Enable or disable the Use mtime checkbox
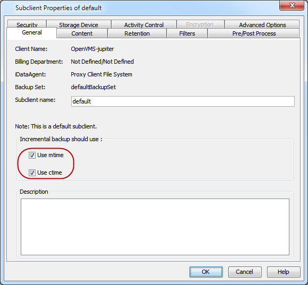The image size is (308, 285). (32, 156)
